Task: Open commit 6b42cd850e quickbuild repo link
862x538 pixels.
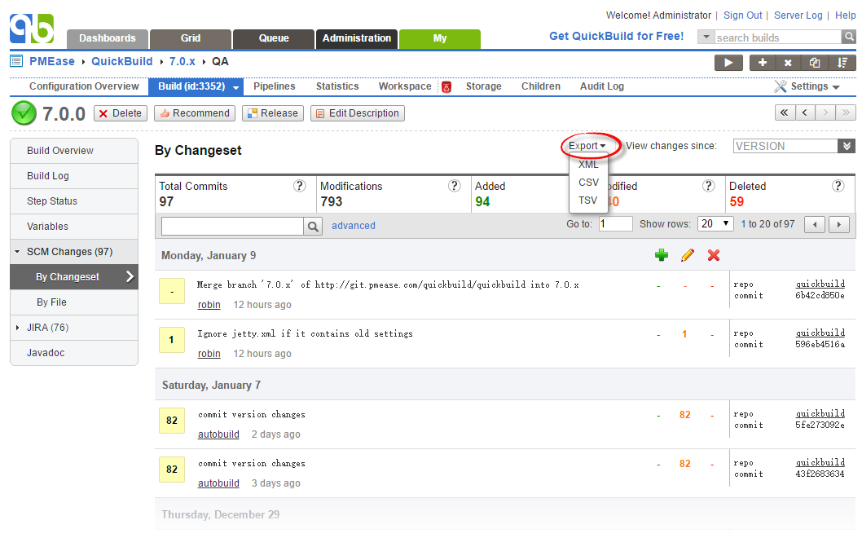Action: [x=820, y=284]
